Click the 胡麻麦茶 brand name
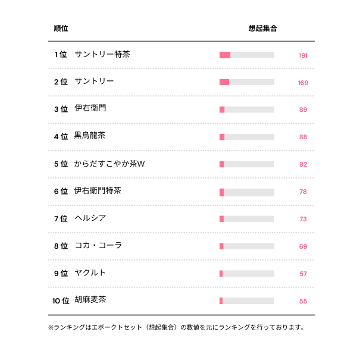Viewport: 357px width, 357px height. pyautogui.click(x=90, y=300)
